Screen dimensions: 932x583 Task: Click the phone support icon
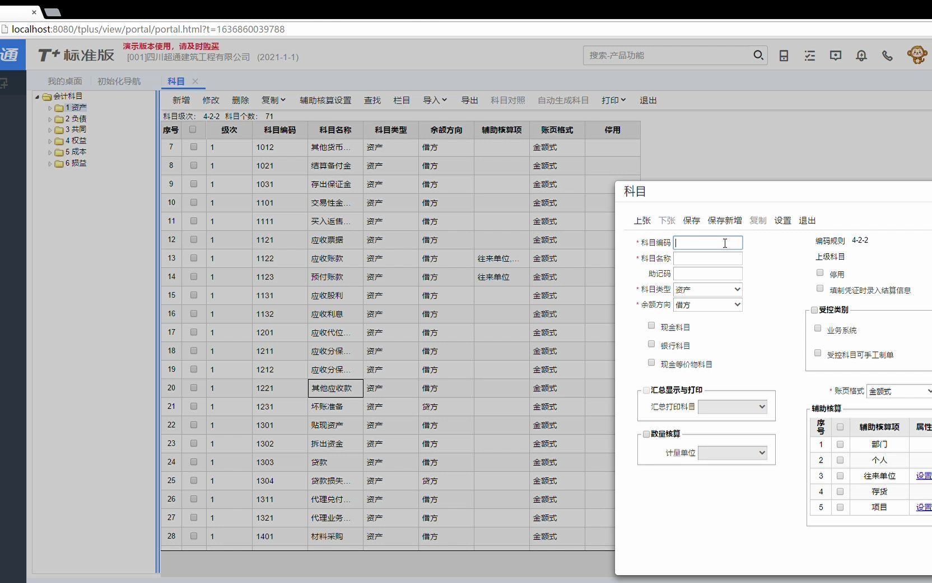coord(887,55)
